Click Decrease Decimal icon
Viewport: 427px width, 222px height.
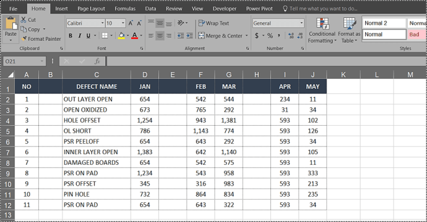(x=300, y=36)
